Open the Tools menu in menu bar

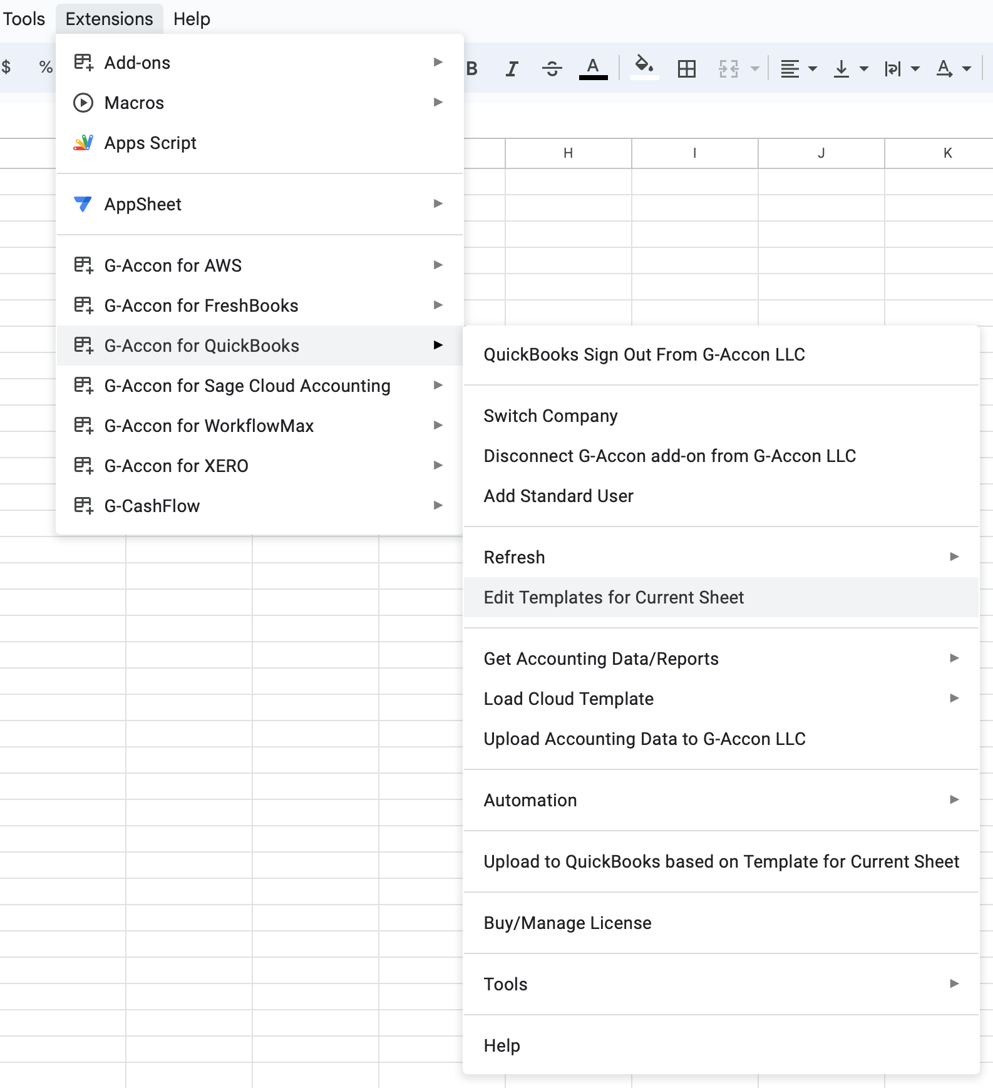[24, 19]
